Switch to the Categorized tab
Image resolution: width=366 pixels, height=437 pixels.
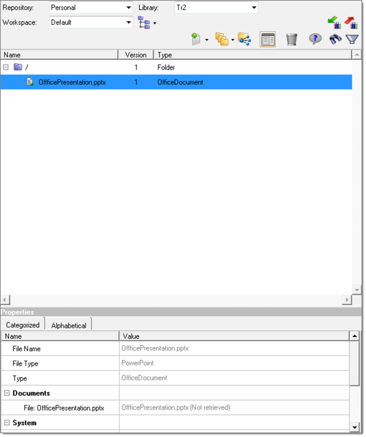[23, 325]
